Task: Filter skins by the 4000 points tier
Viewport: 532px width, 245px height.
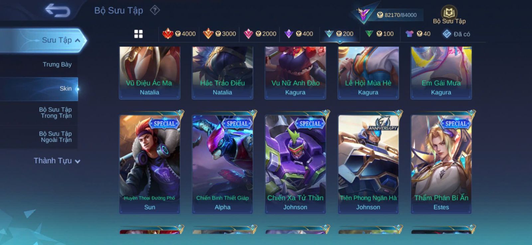Action: pyautogui.click(x=179, y=34)
